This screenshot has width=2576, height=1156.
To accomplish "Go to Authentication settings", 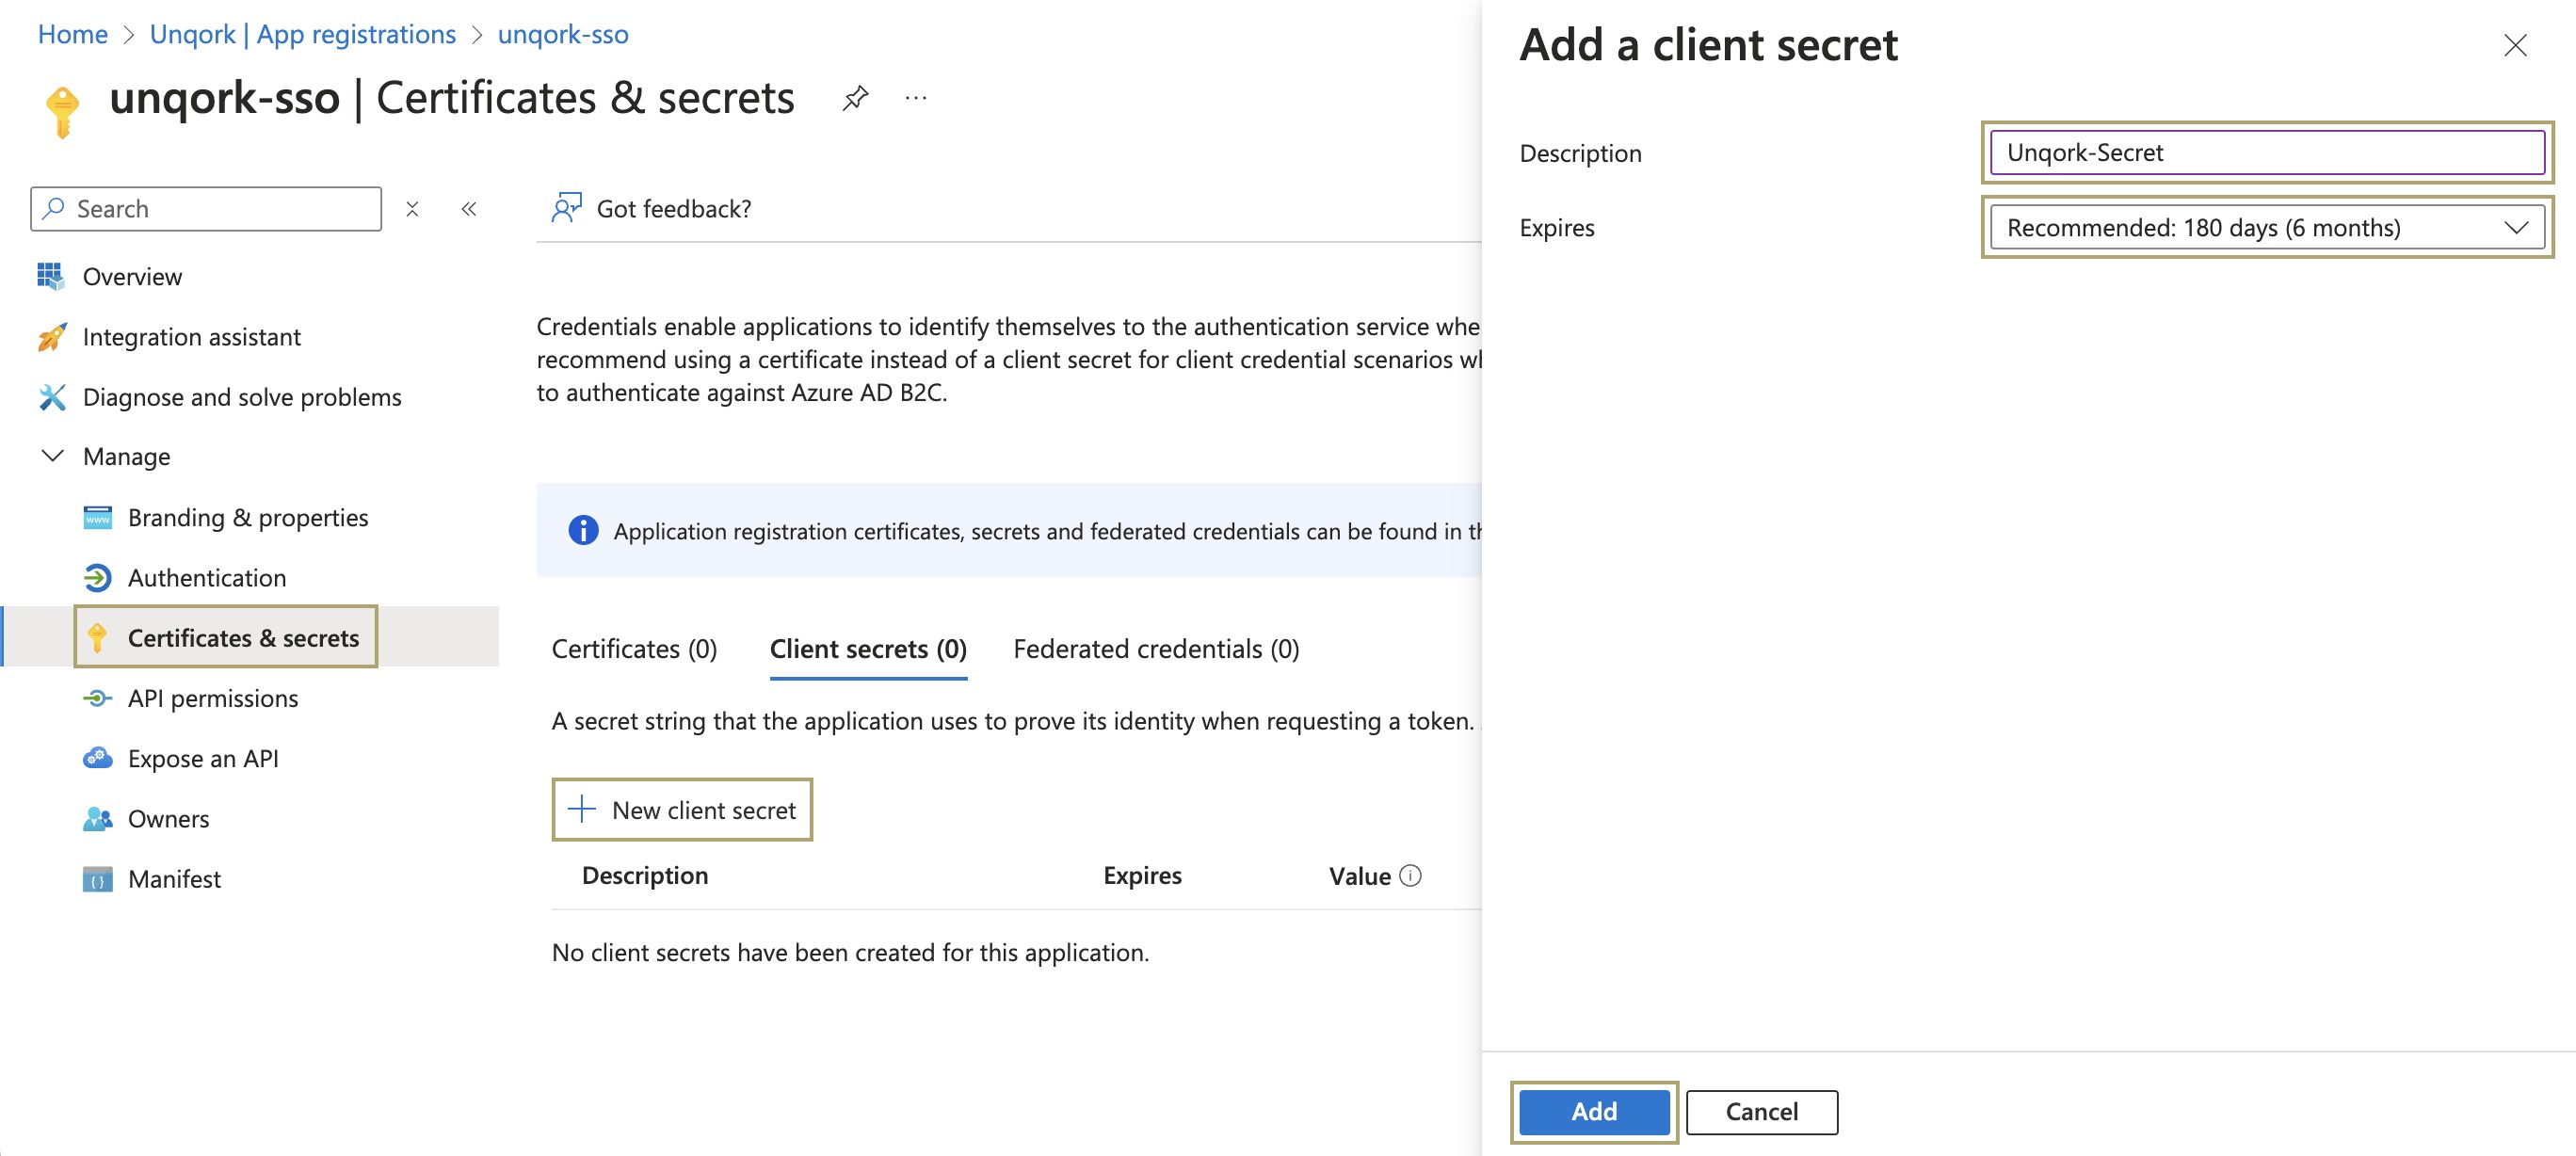I will [x=207, y=578].
